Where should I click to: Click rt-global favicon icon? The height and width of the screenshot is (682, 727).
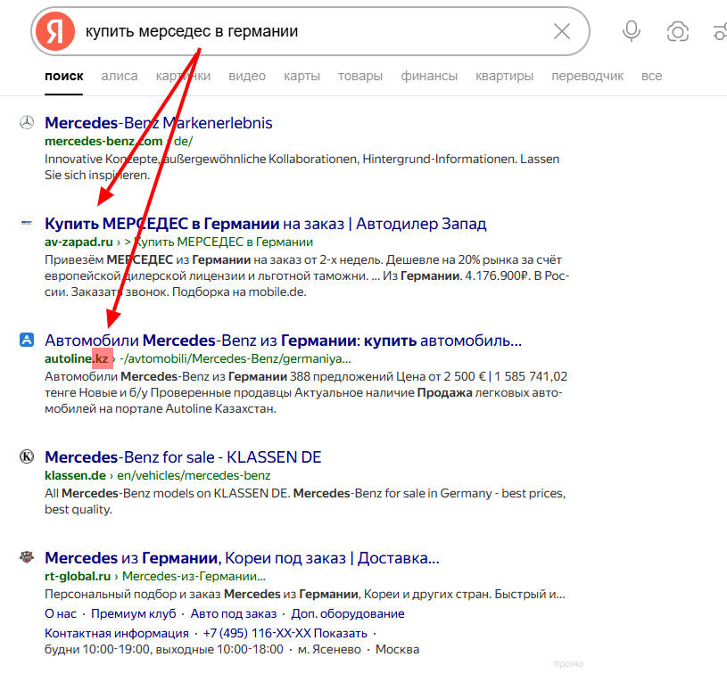[x=27, y=558]
